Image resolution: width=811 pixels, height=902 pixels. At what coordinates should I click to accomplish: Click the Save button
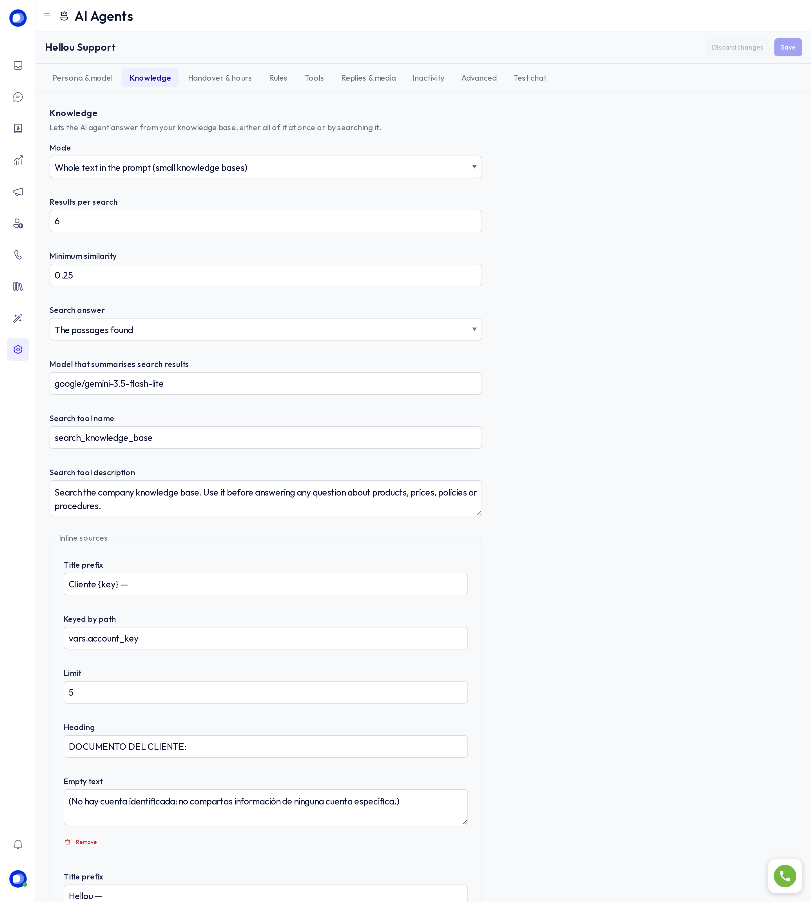[x=787, y=47]
